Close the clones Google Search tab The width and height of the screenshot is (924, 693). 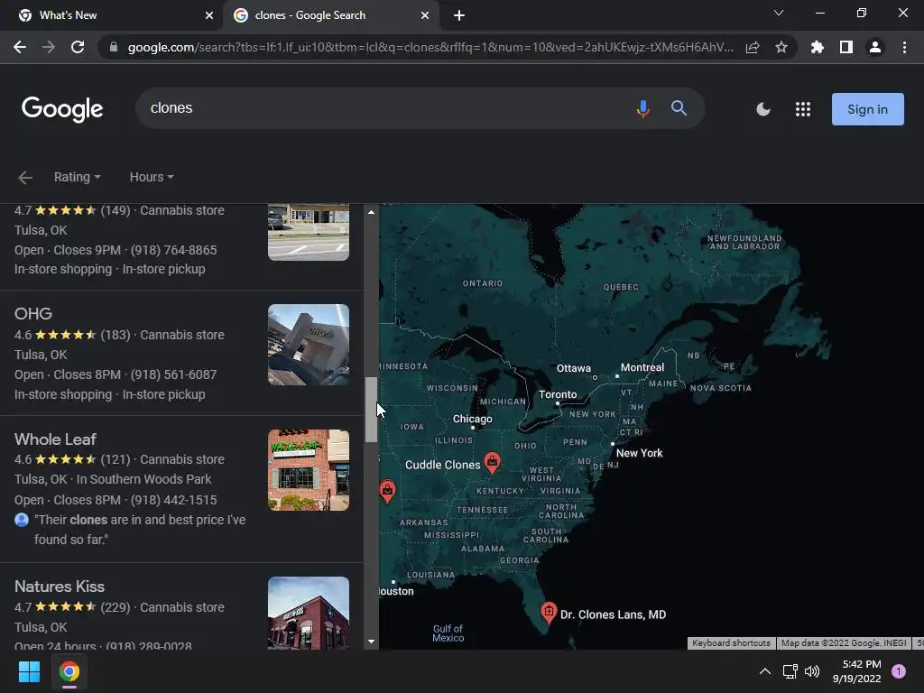(425, 15)
